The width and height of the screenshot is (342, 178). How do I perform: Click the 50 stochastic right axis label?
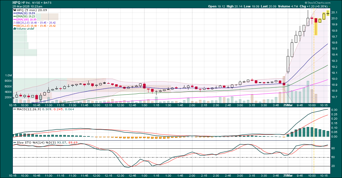[333, 157]
